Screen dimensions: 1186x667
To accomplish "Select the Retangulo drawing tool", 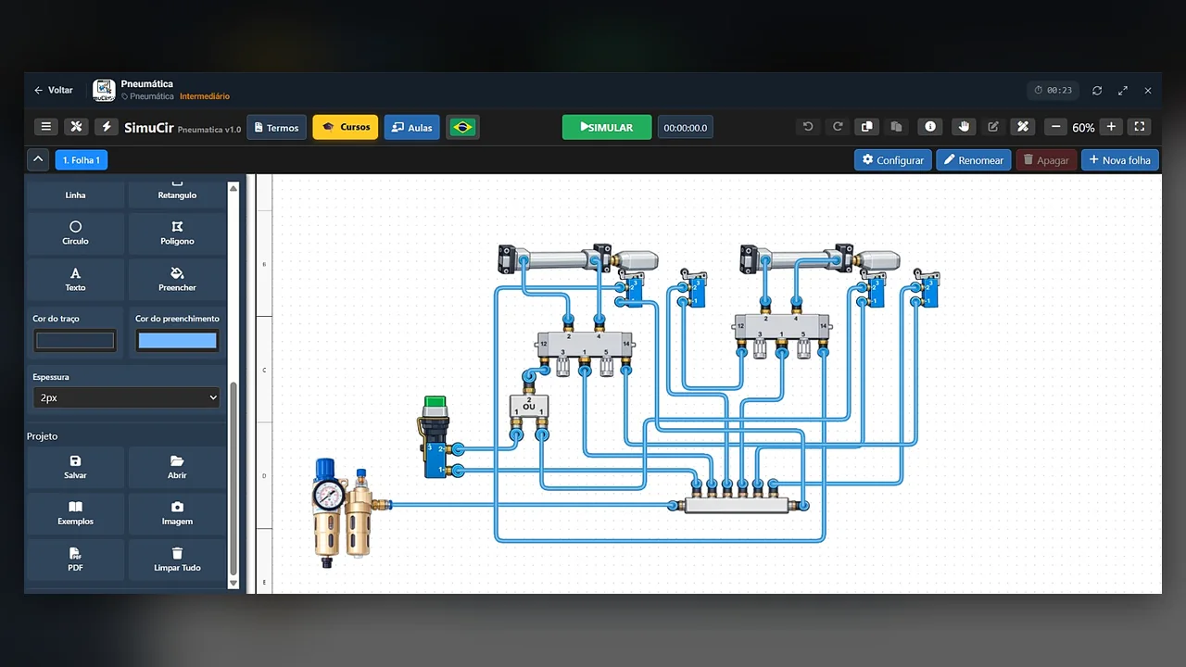I will [177, 193].
